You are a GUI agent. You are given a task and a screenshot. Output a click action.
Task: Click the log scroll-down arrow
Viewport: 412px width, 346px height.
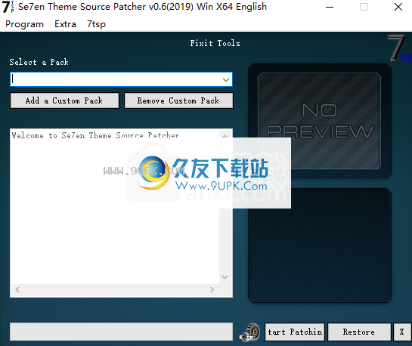tap(225, 277)
